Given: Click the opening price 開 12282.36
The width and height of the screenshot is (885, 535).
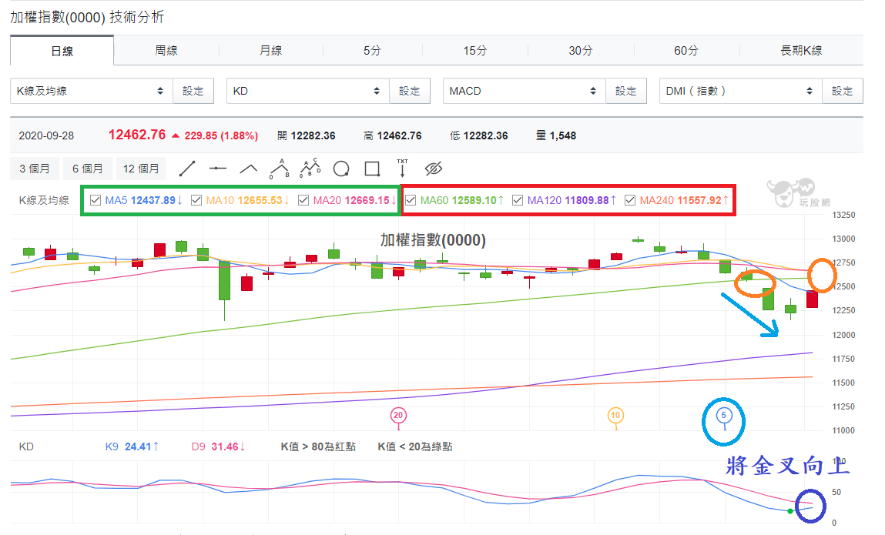Looking at the screenshot, I should (x=307, y=135).
